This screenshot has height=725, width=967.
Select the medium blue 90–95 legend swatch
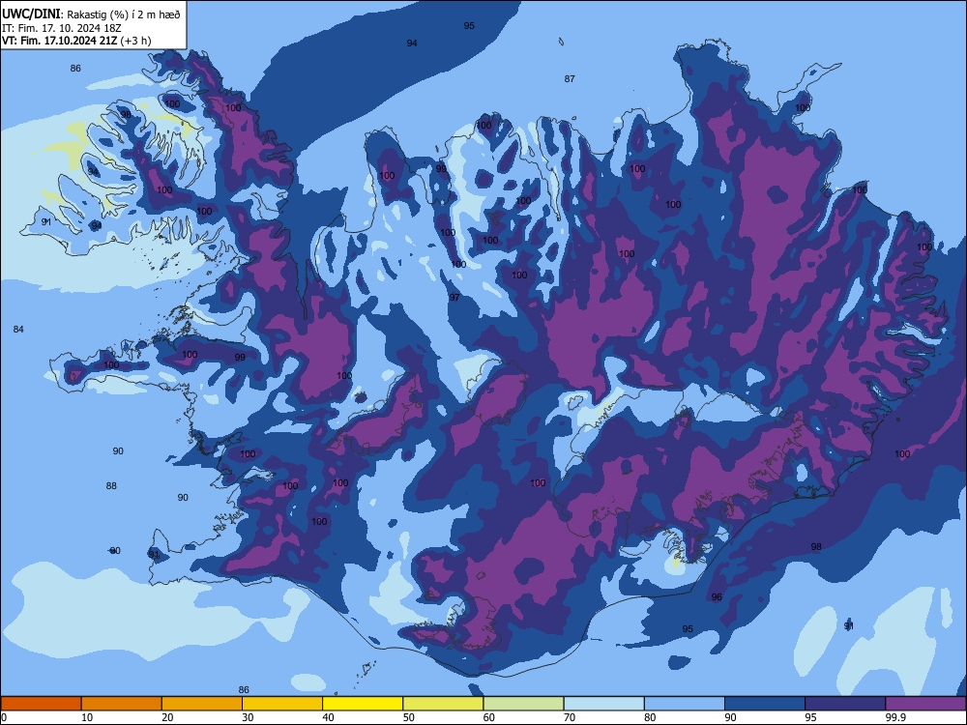[765, 704]
